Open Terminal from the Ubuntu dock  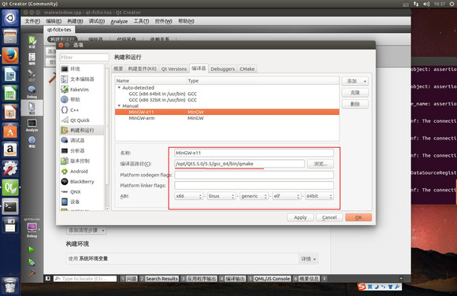tap(10, 206)
